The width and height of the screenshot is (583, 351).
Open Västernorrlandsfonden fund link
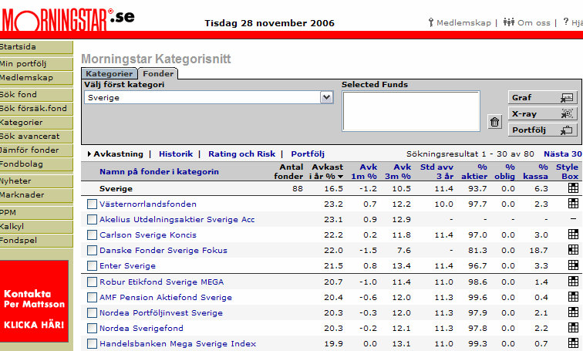click(147, 204)
